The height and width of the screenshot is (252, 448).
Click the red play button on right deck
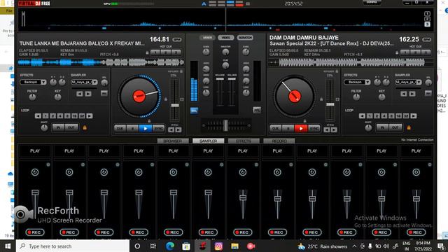coord(301,129)
